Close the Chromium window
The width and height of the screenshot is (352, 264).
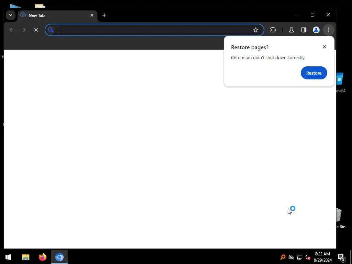click(x=328, y=15)
